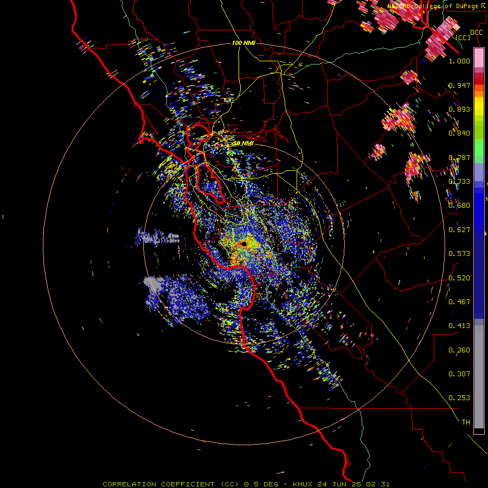488x488 pixels.
Task: Click the 0.360 legend label
Action: [x=459, y=350]
